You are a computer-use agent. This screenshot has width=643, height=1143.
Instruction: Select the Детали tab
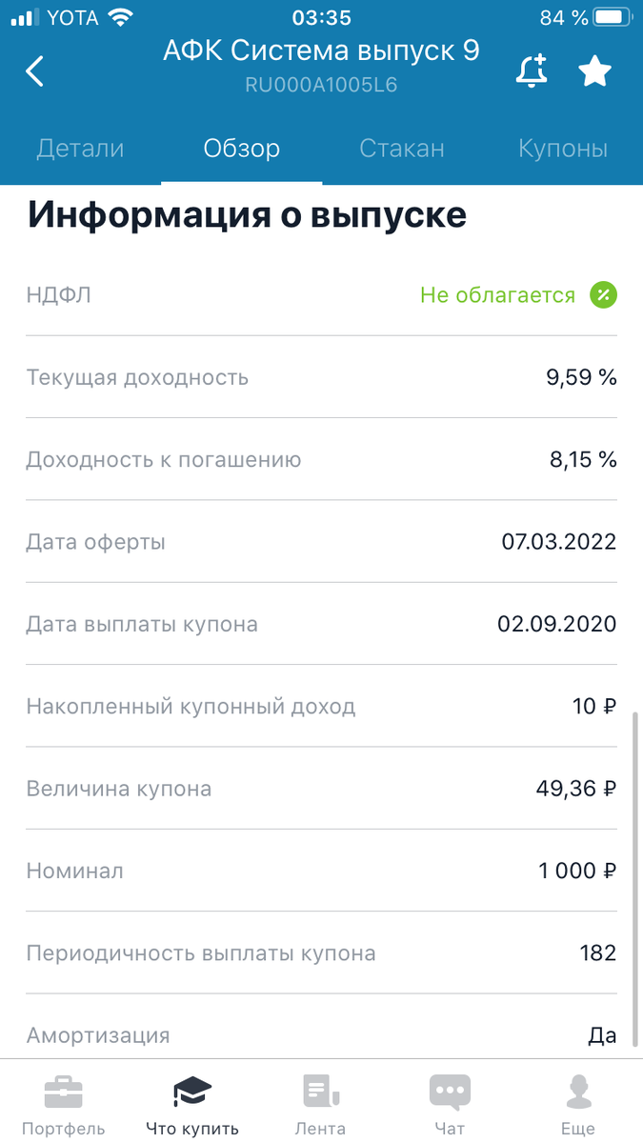80,148
